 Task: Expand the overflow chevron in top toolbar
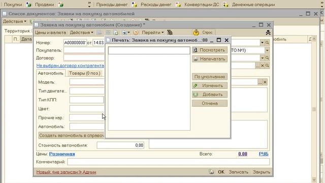click(89, 5)
